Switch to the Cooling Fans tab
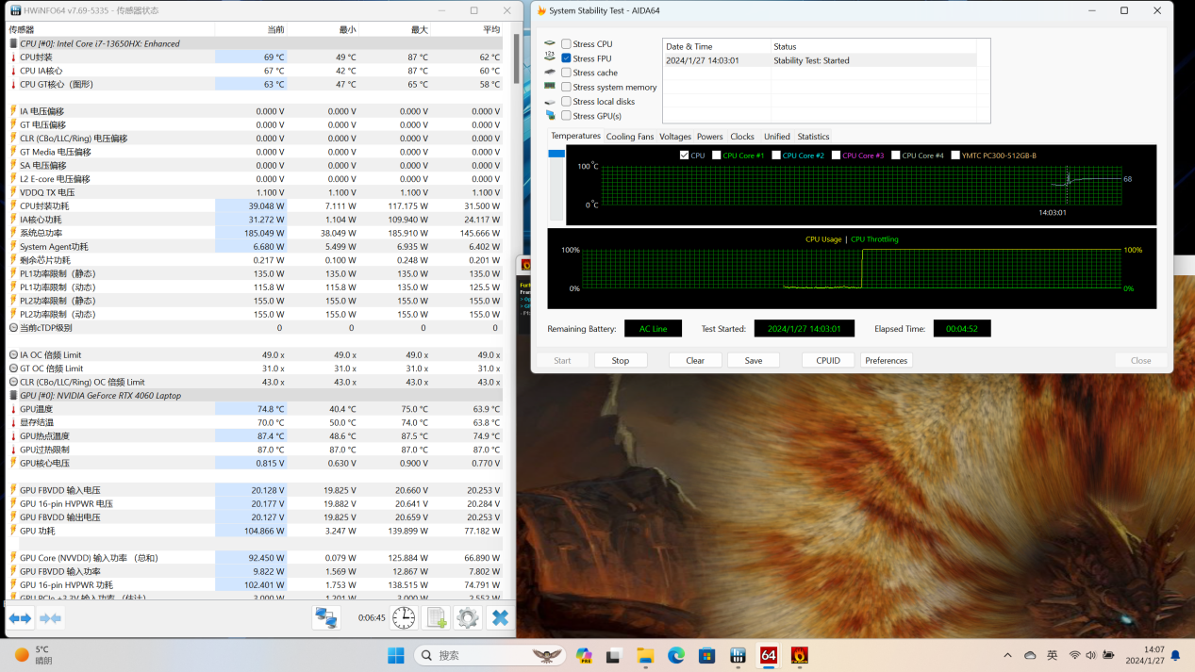The height and width of the screenshot is (672, 1195). [629, 137]
